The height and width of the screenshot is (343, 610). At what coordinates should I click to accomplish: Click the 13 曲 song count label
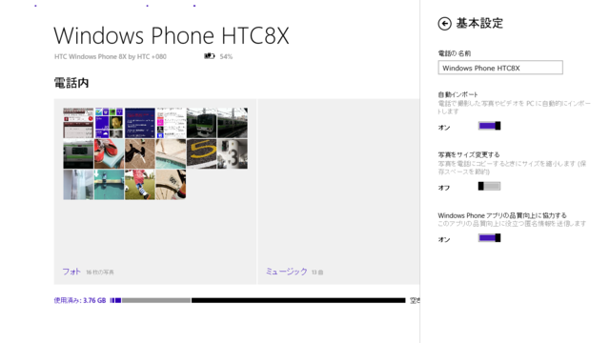317,272
